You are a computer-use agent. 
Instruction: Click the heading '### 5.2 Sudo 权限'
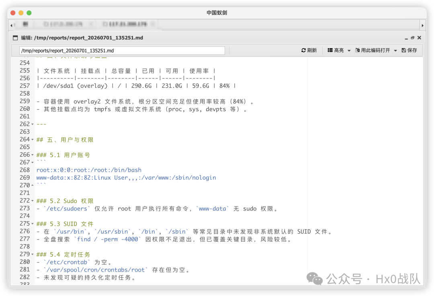(x=65, y=201)
